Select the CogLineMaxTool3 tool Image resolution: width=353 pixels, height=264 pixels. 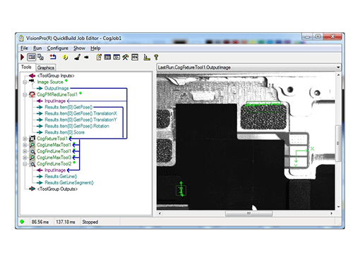click(x=54, y=158)
